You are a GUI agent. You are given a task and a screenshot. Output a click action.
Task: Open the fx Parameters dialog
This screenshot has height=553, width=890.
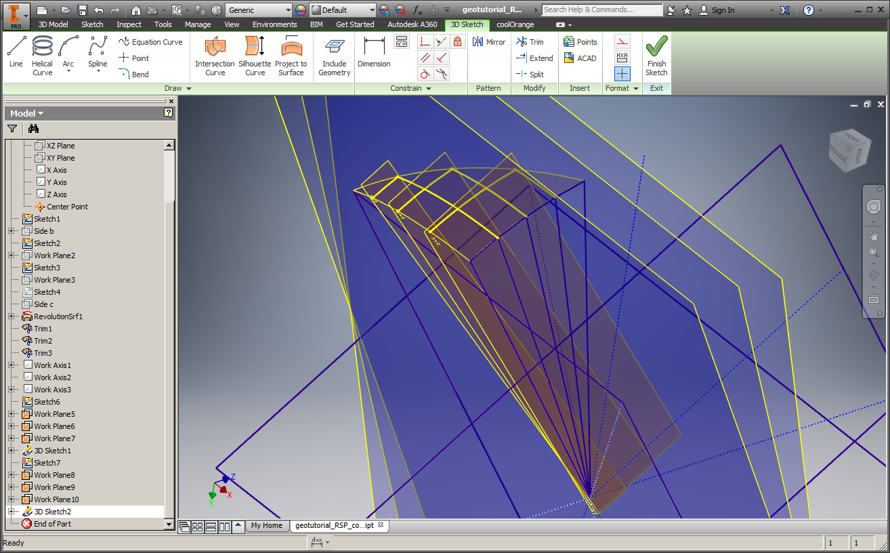[417, 10]
